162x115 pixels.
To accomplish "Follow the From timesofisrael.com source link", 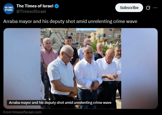I will click(x=22, y=112).
